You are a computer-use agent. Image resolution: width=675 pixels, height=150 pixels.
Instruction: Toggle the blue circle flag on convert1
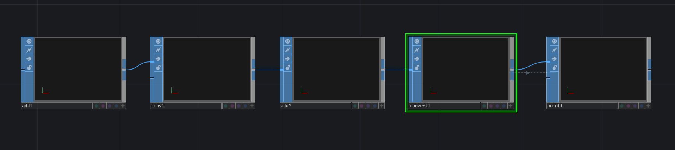tap(504, 106)
